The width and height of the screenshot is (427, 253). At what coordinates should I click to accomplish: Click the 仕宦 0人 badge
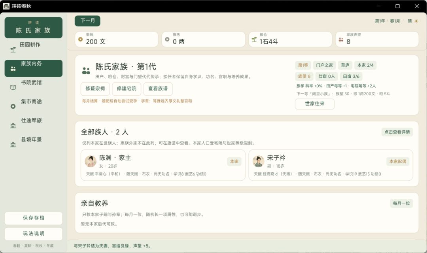(x=327, y=77)
